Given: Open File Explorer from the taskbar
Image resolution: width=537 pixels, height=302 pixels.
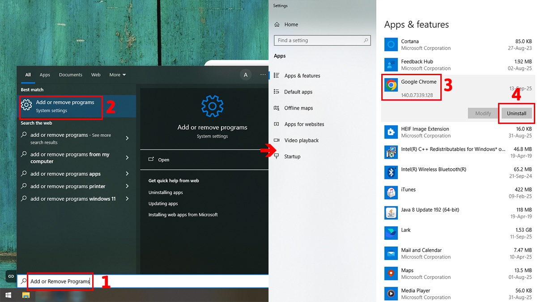Looking at the screenshot, I should (26, 295).
